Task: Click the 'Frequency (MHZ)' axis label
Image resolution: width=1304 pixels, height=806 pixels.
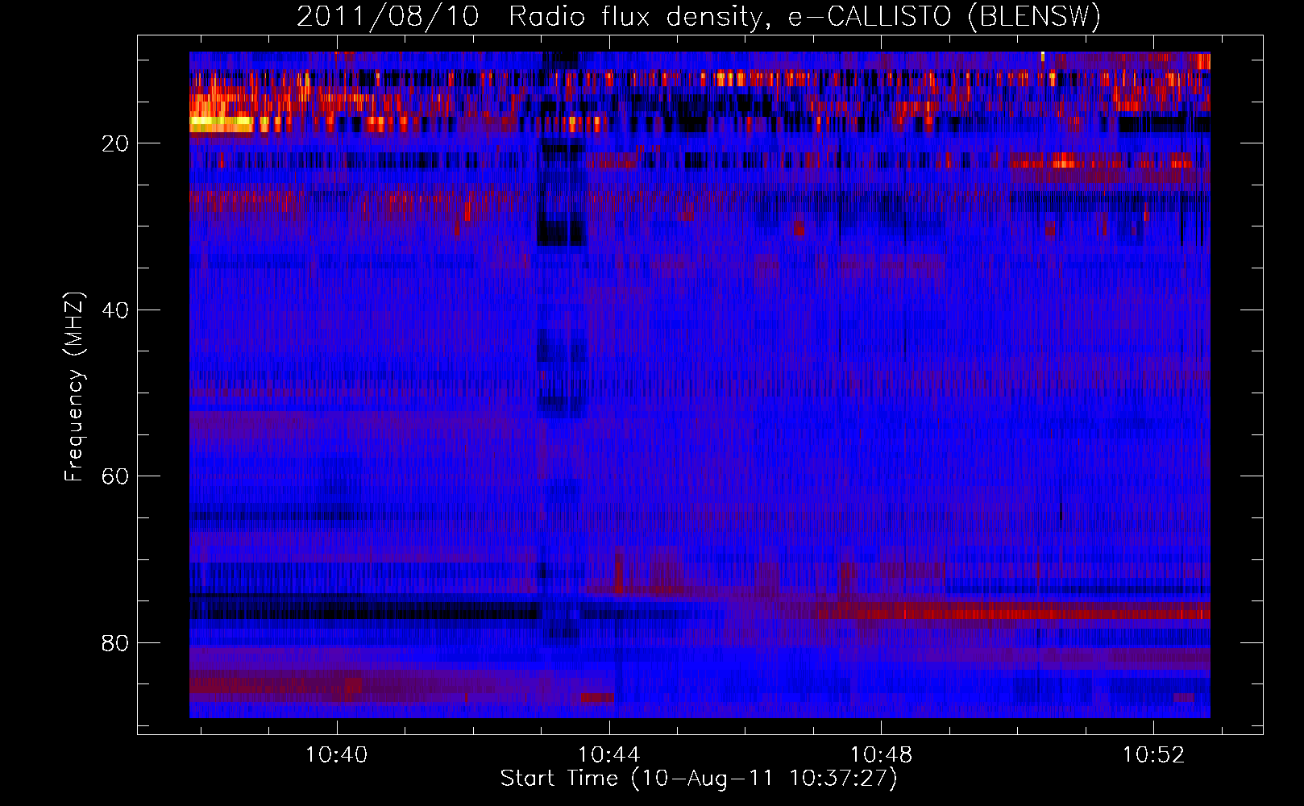Action: pos(73,387)
